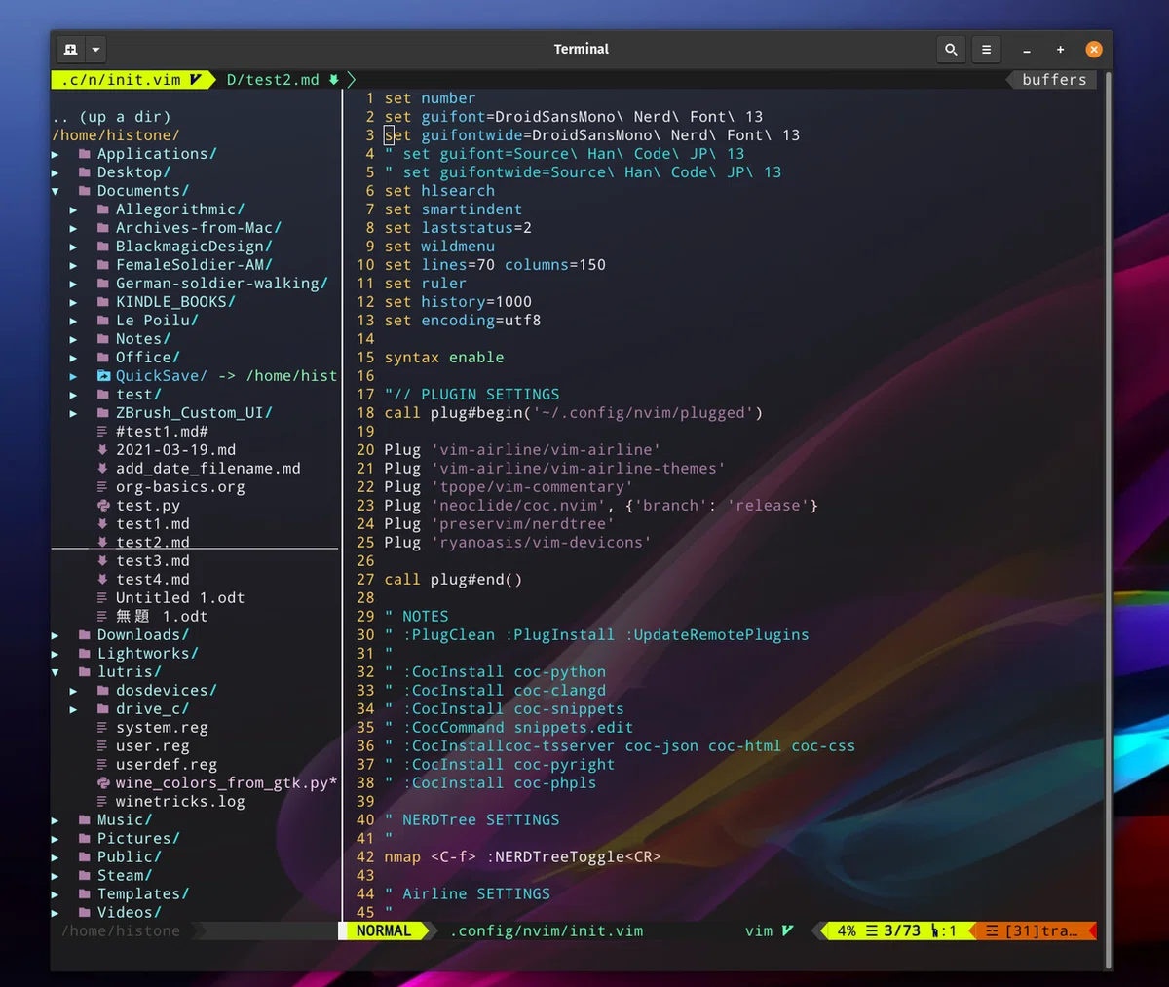Screen dimensions: 1169x987
Task: Open user.reg in the lutris folder
Action: pos(153,746)
